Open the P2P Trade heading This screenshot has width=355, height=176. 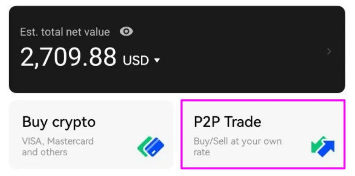click(x=228, y=122)
